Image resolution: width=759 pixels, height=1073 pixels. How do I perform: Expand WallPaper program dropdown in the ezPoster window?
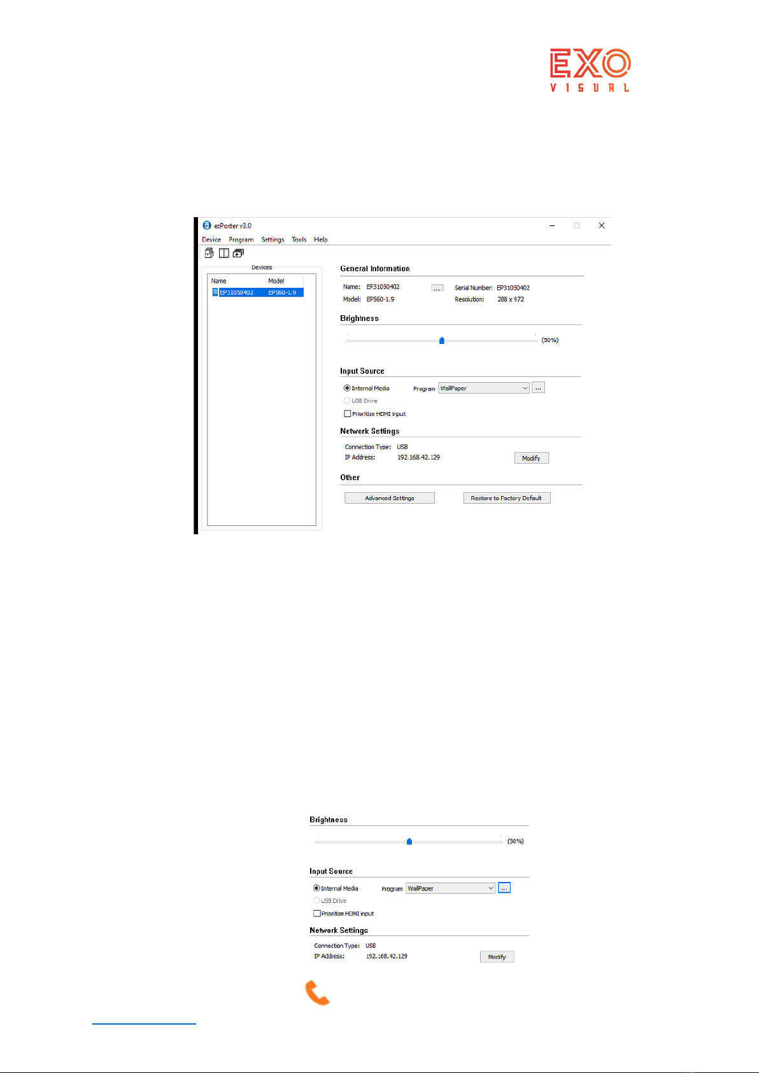(525, 388)
